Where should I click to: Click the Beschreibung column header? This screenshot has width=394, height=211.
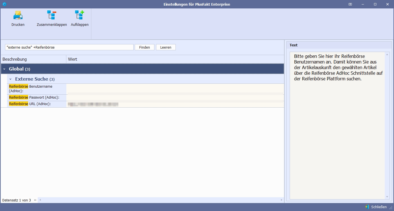pyautogui.click(x=33, y=59)
